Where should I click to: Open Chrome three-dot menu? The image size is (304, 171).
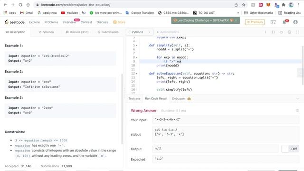pos(299,5)
